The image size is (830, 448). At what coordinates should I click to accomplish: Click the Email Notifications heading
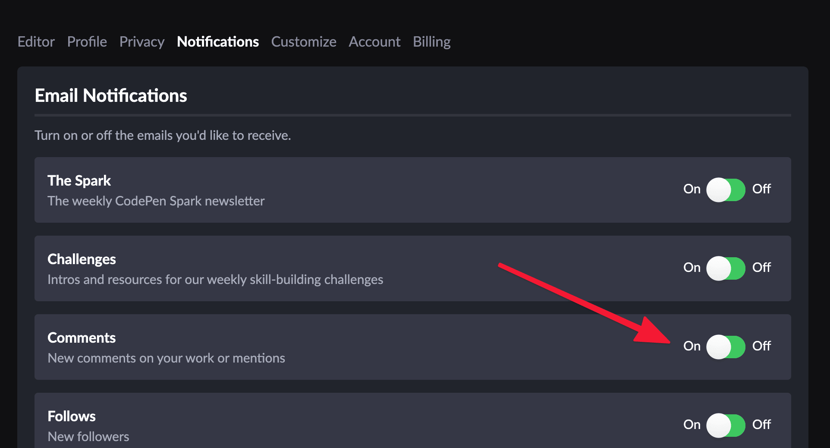[x=111, y=96]
